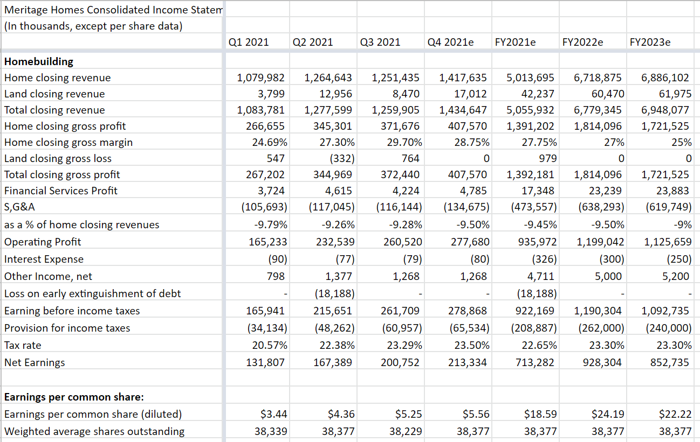Image resolution: width=700 pixels, height=442 pixels.
Task: Select Q2 2021 land gross loss (332)
Action: coord(341,158)
